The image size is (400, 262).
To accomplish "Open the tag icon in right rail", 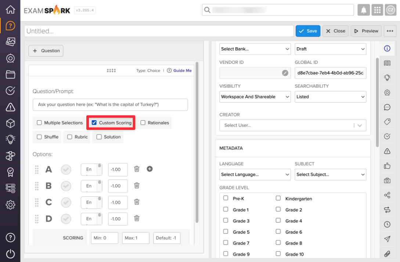I will click(387, 122).
